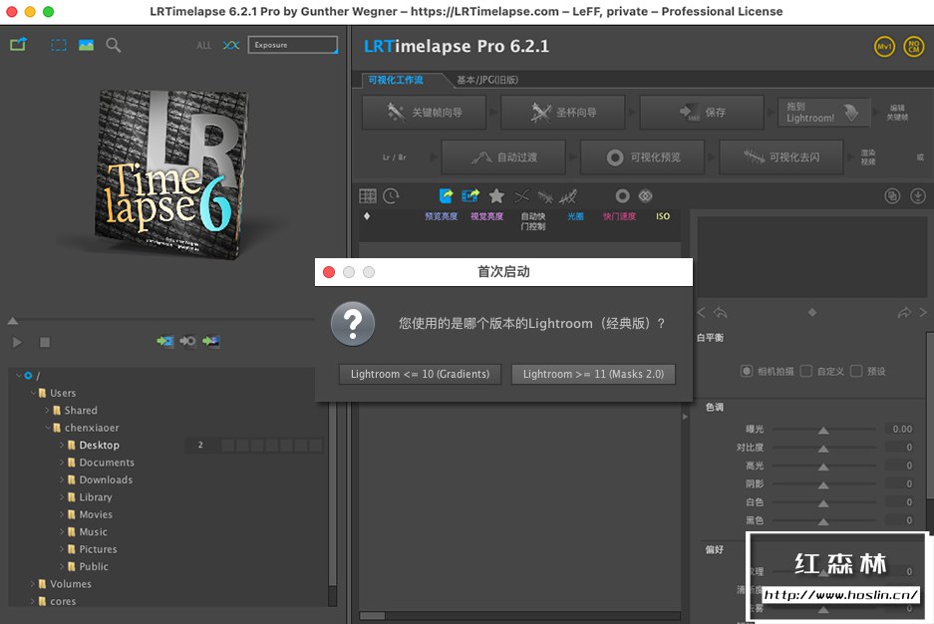
Task: Choose Lightroom <= 10 (Gradients)
Action: coord(420,374)
